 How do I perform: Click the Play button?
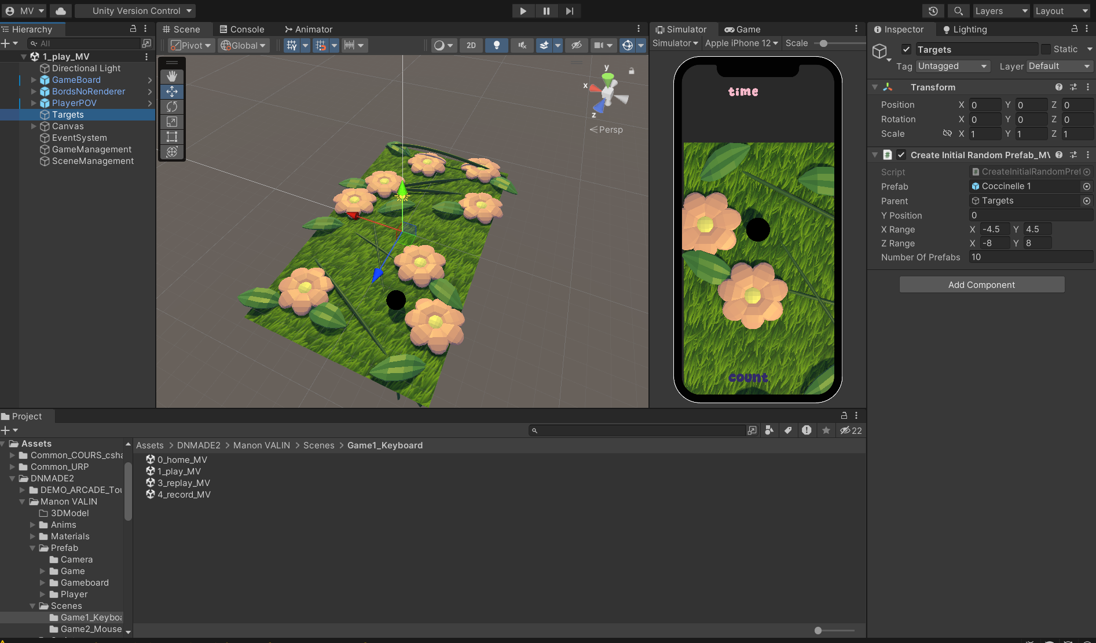[x=523, y=11]
